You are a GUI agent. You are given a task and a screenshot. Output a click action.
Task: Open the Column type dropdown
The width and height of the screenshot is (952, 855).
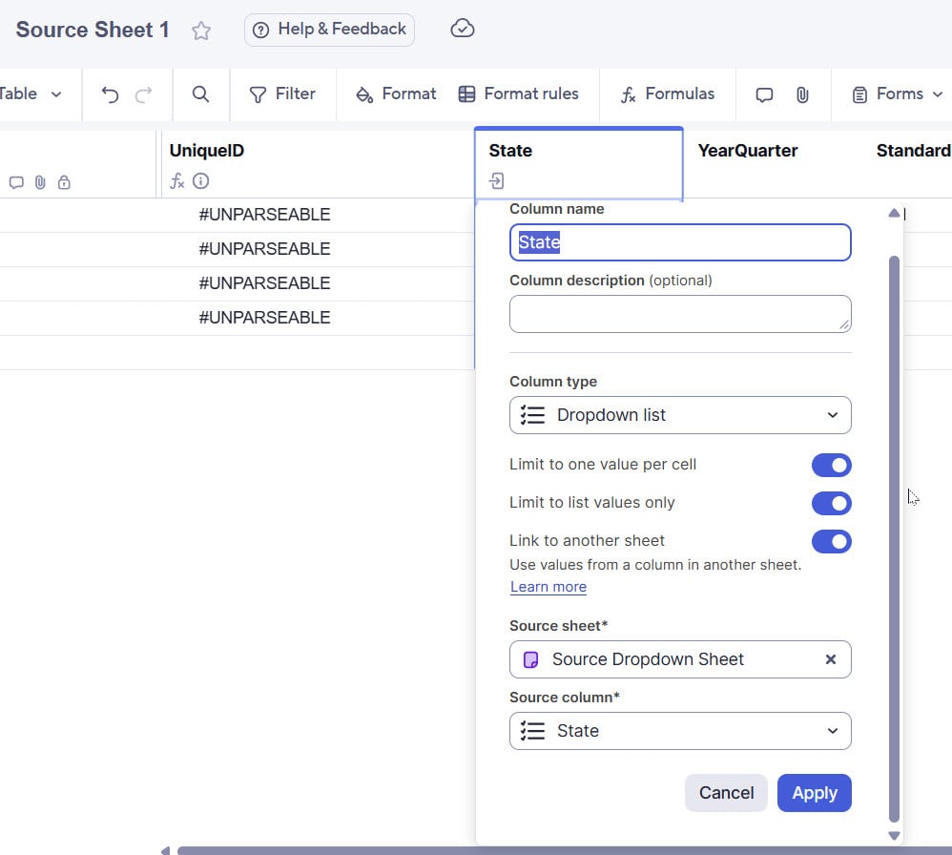[680, 415]
